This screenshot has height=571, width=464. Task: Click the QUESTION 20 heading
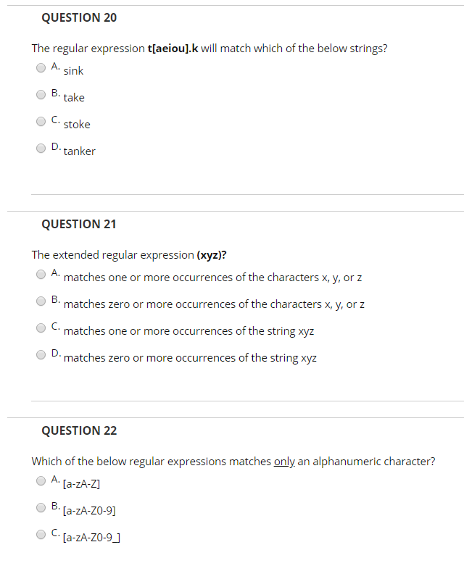click(x=79, y=17)
